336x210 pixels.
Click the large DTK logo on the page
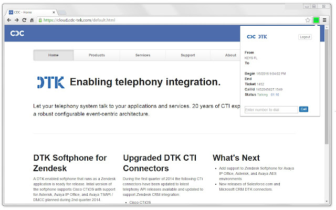(51, 82)
